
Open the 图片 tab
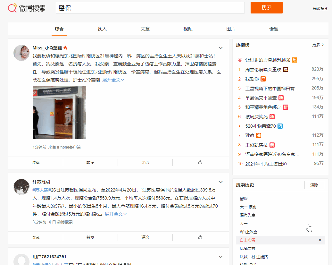pyautogui.click(x=231, y=29)
